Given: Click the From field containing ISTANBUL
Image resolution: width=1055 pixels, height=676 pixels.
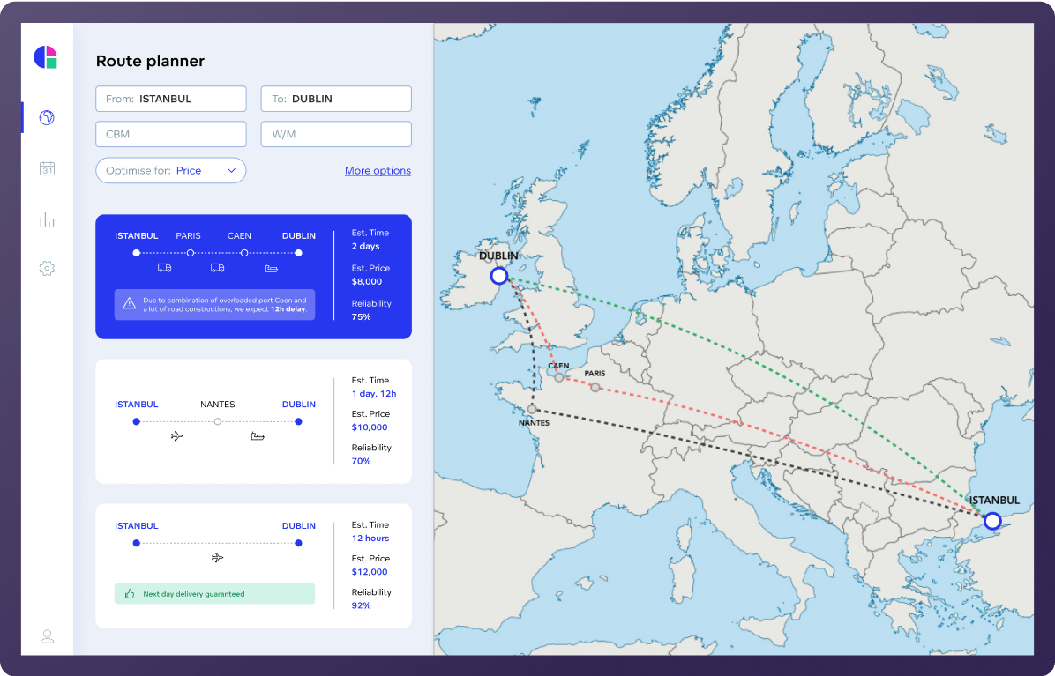Looking at the screenshot, I should pyautogui.click(x=170, y=99).
